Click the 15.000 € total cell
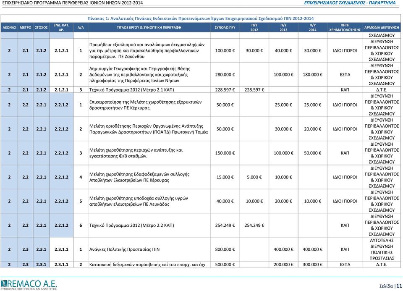 pos(225,177)
